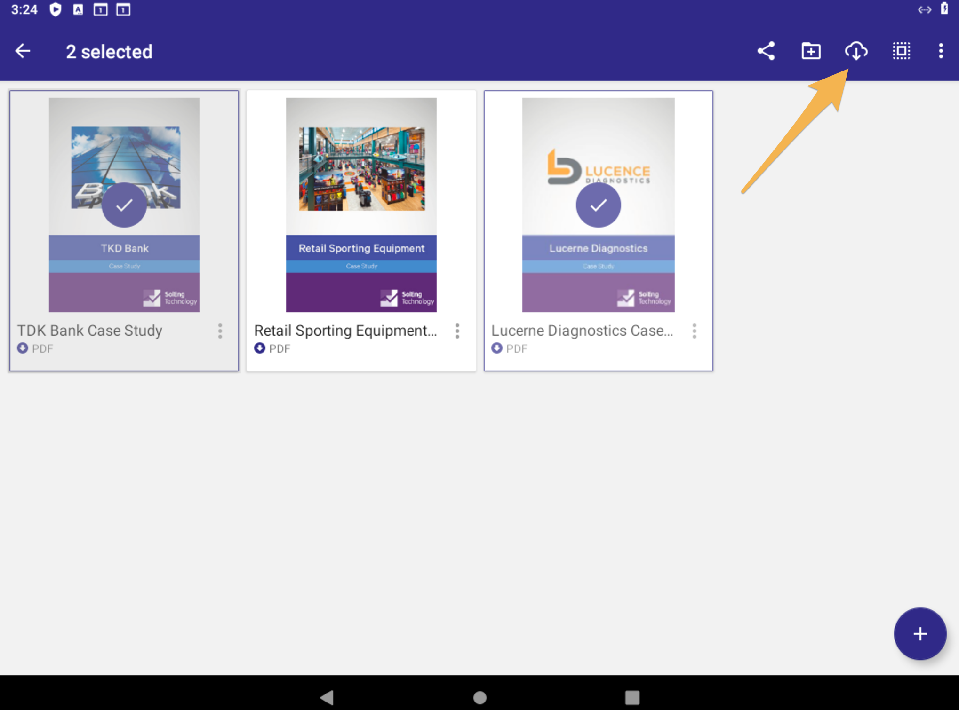Share the selected files
Screen dimensions: 959x710
pos(766,51)
